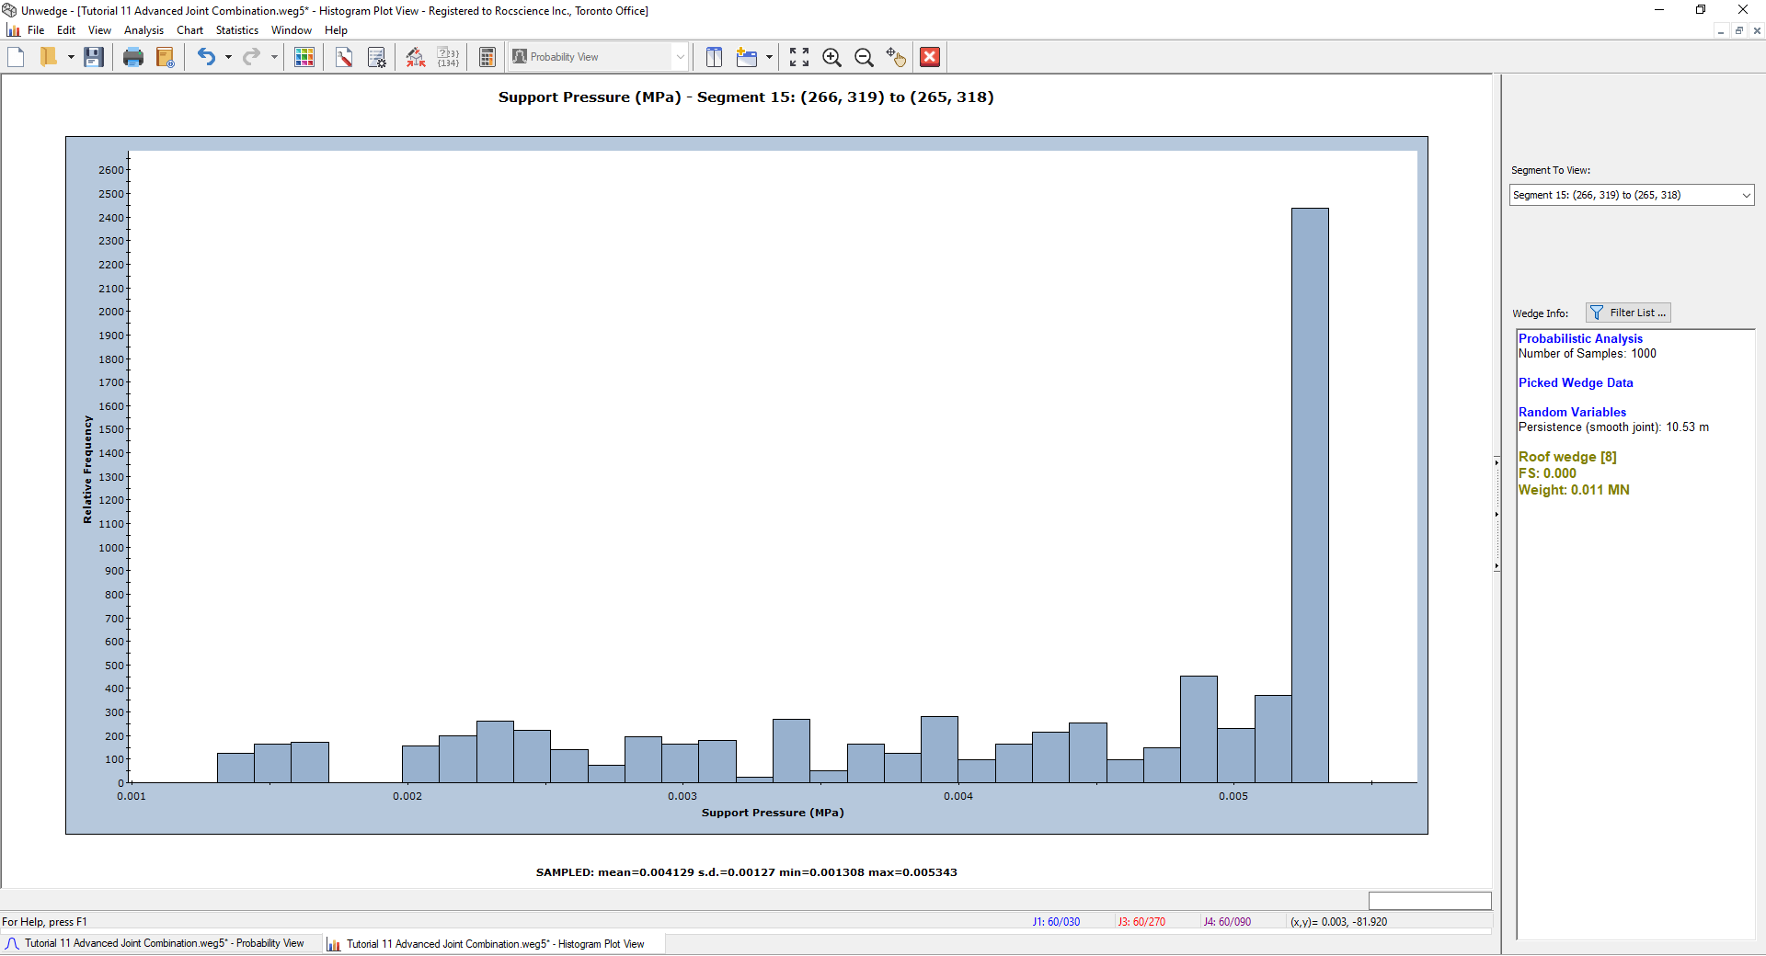Open the Probability View dropdown
Viewport: 1766px width, 956px height.
(x=599, y=57)
